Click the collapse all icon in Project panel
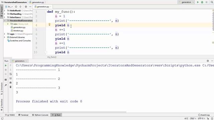 20,7
